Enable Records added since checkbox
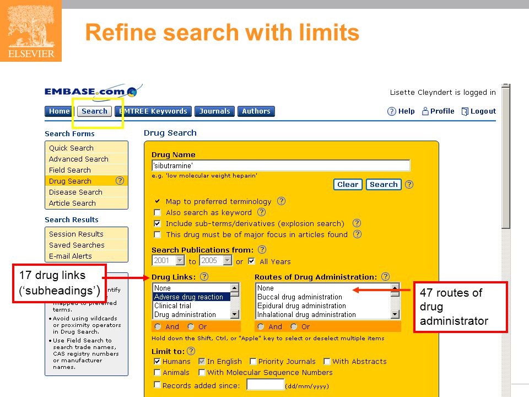529x397 pixels. pyautogui.click(x=157, y=385)
